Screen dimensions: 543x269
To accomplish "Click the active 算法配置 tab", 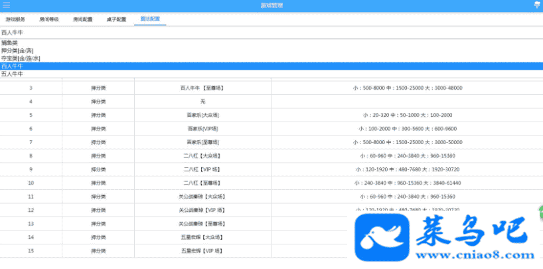I will [150, 19].
